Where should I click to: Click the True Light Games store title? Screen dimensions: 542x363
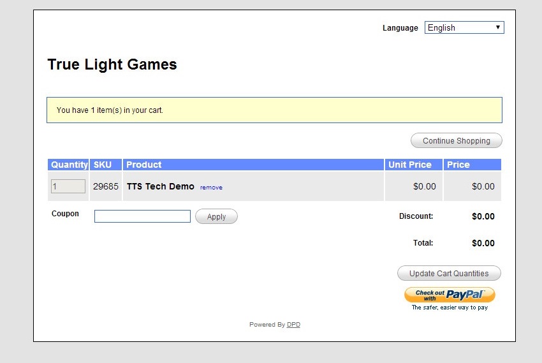click(112, 64)
